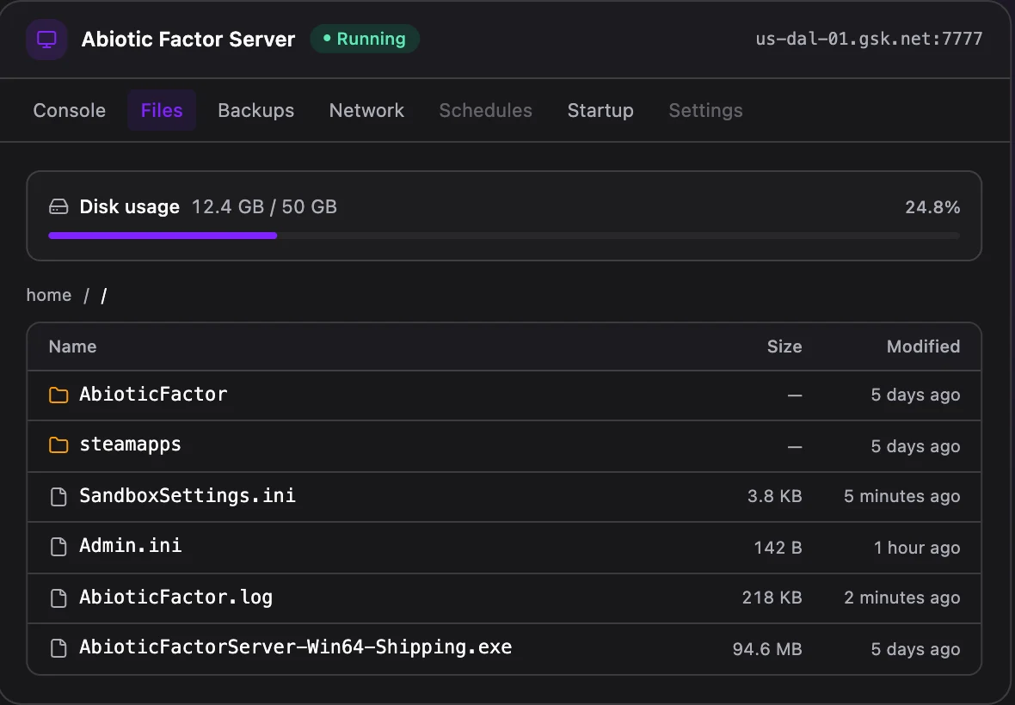Click the disk drive icon beside Disk usage
The height and width of the screenshot is (705, 1015).
58,207
